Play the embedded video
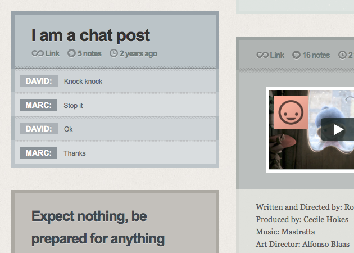 click(x=338, y=130)
